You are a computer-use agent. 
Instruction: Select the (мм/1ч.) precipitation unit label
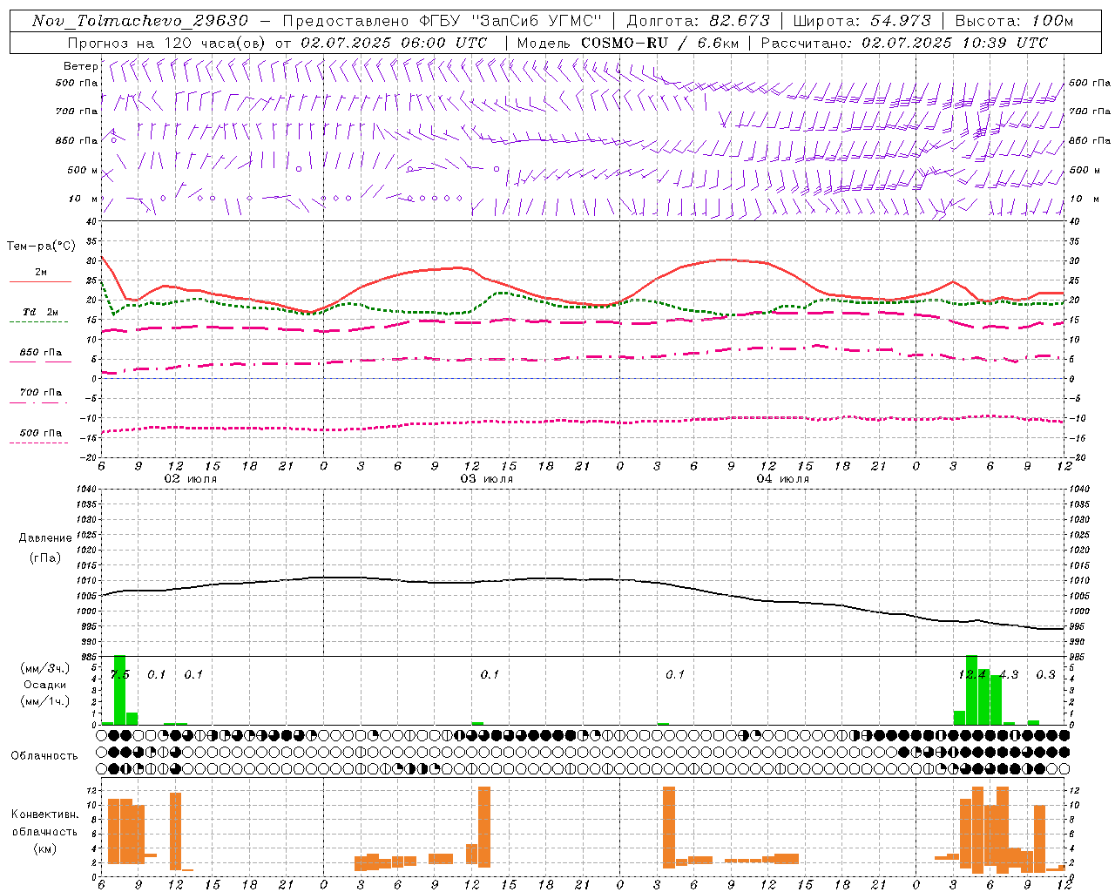coord(45,701)
